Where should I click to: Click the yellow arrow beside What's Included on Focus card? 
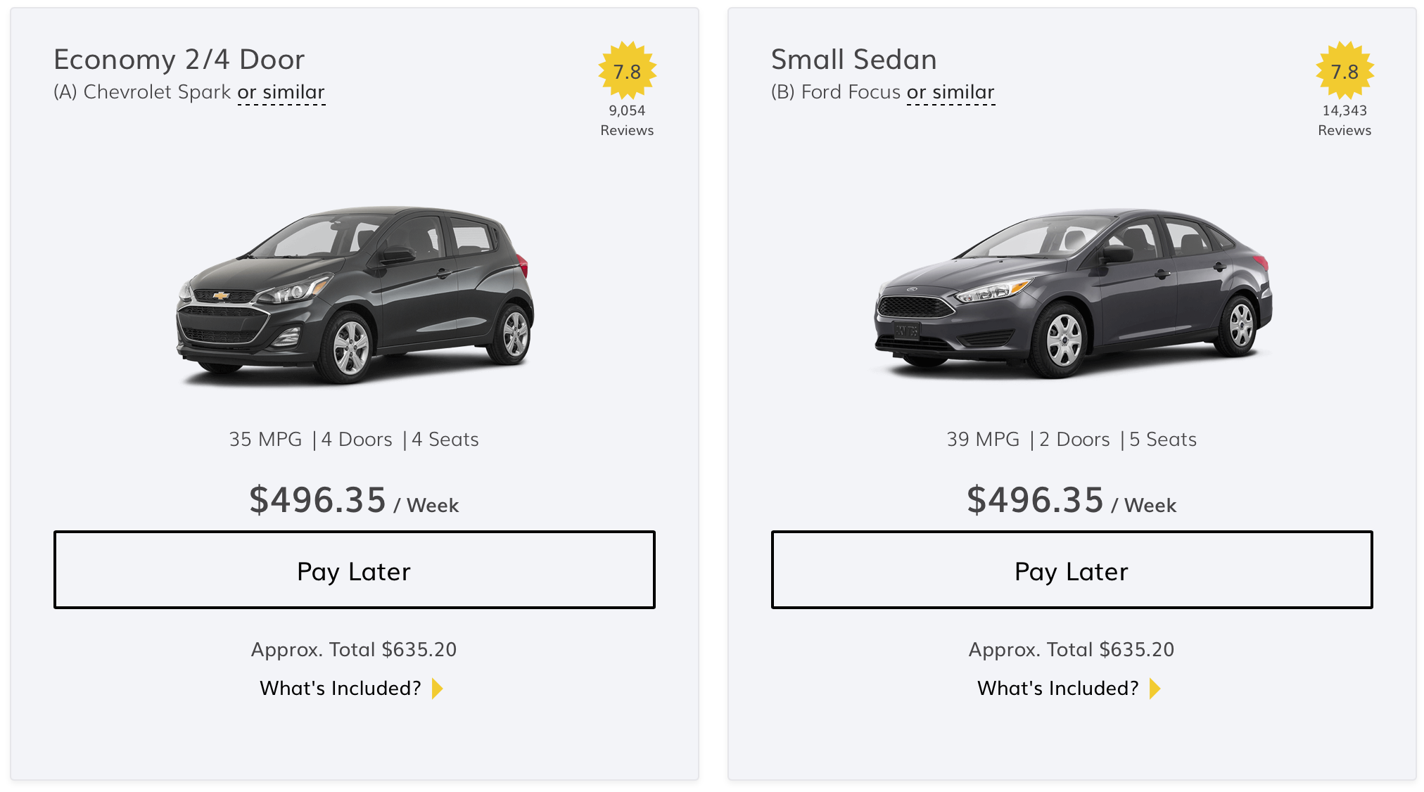click(1155, 689)
